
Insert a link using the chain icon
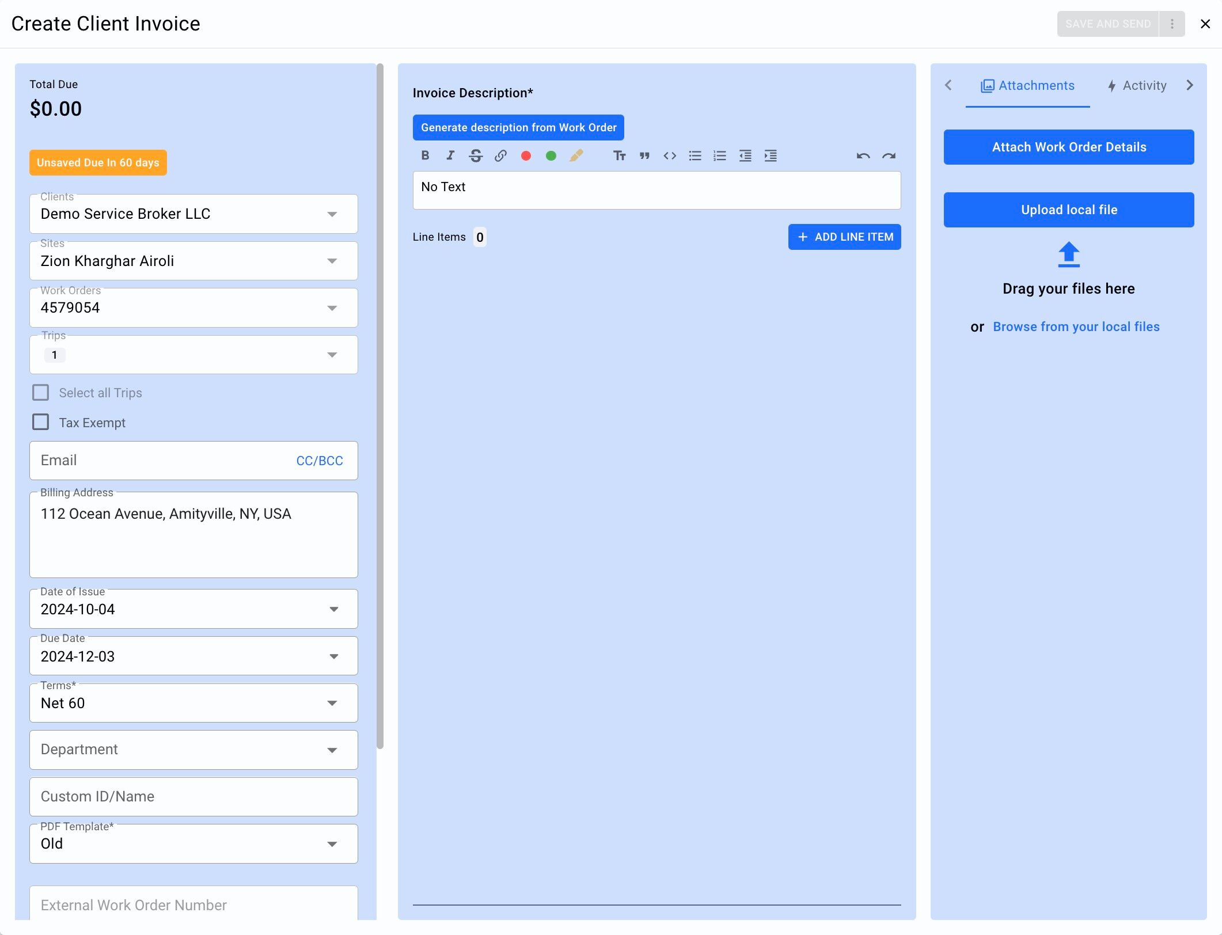coord(500,155)
